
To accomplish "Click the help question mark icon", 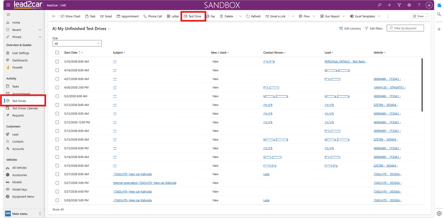I will [x=419, y=5].
